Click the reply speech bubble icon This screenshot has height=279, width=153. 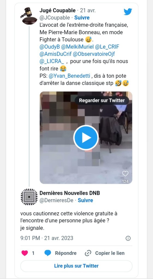pyautogui.click(x=48, y=253)
